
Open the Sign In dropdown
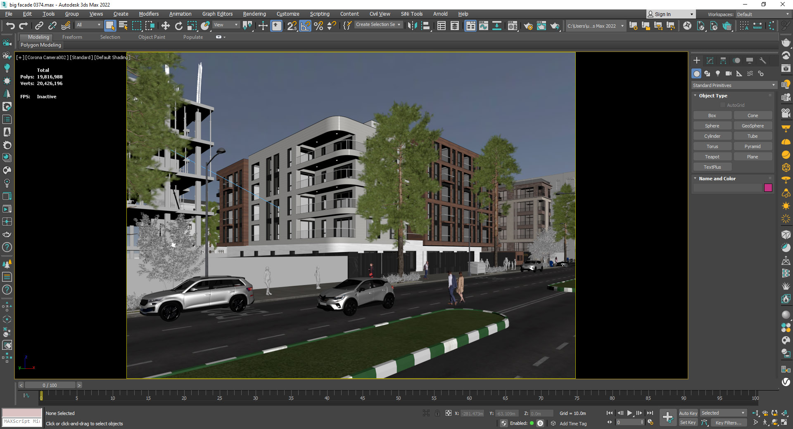click(671, 14)
